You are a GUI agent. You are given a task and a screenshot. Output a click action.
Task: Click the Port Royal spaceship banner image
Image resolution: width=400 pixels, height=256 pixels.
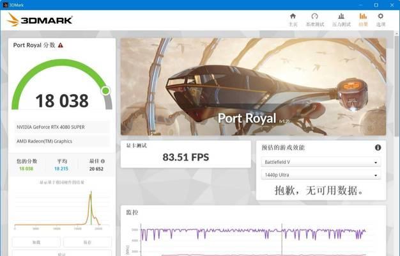(x=253, y=86)
